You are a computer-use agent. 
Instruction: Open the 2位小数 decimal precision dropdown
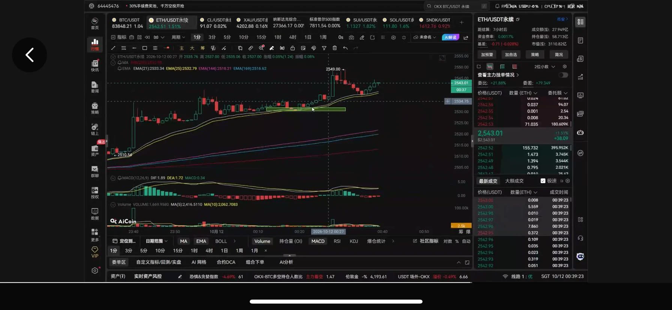[x=544, y=67]
